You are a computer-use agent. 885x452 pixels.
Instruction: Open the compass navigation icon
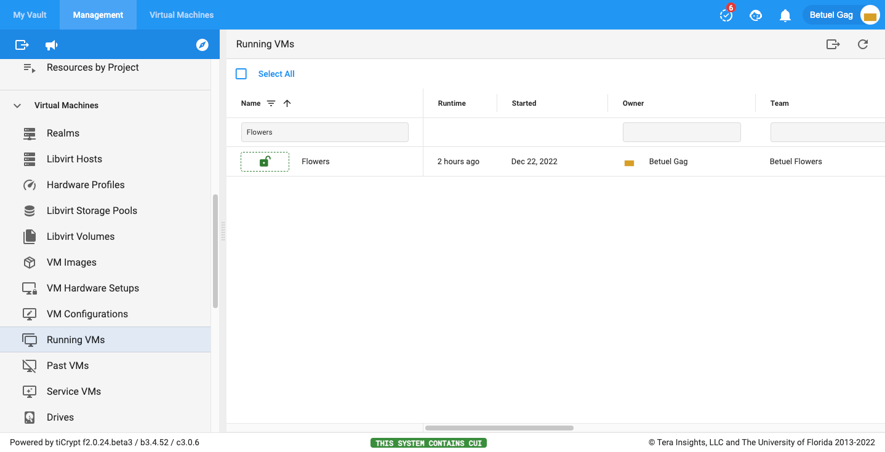click(202, 45)
